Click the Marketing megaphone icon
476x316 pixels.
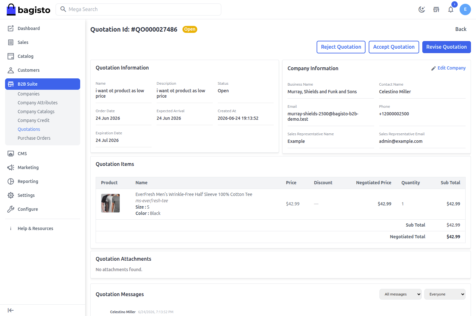(x=11, y=167)
